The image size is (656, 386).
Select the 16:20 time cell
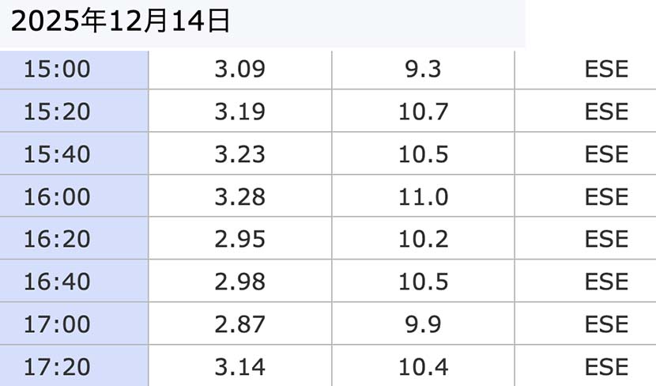tap(57, 239)
